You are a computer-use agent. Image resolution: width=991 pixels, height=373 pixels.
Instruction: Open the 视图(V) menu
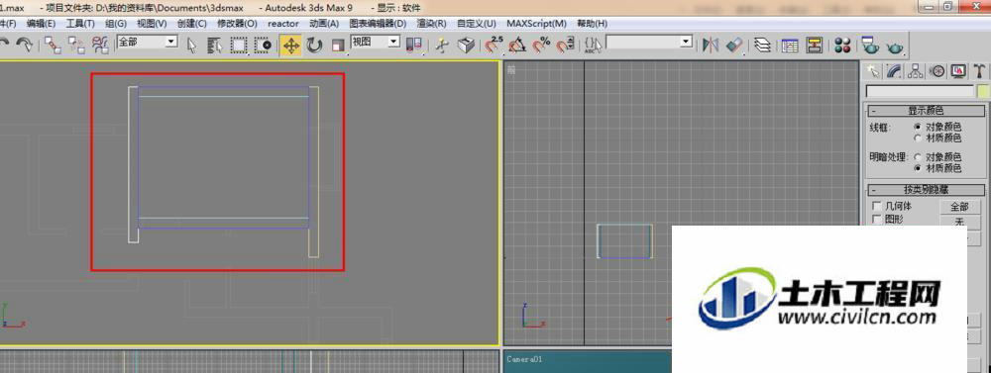coord(152,24)
